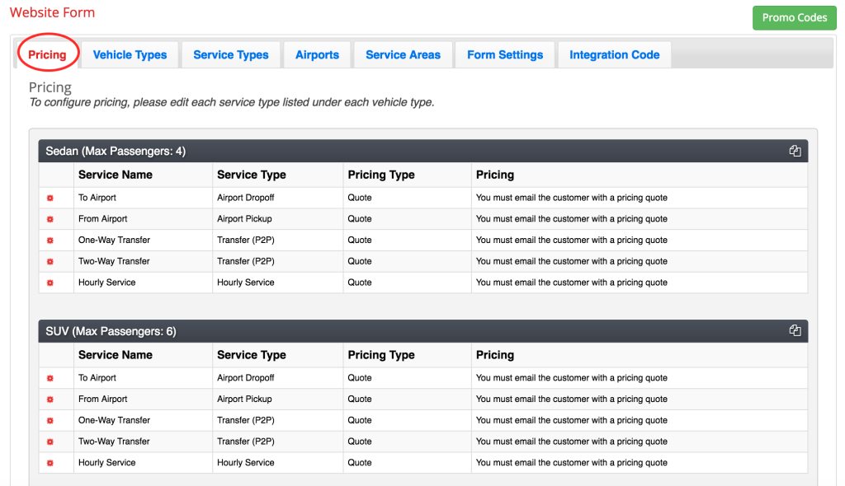Open the Form Settings tab
The image size is (845, 486).
[x=505, y=55]
